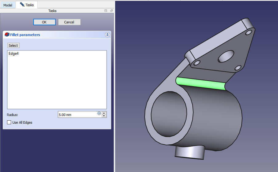Click inside the Radius 5.00 mm field
This screenshot has height=172, width=278.
pyautogui.click(x=77, y=115)
